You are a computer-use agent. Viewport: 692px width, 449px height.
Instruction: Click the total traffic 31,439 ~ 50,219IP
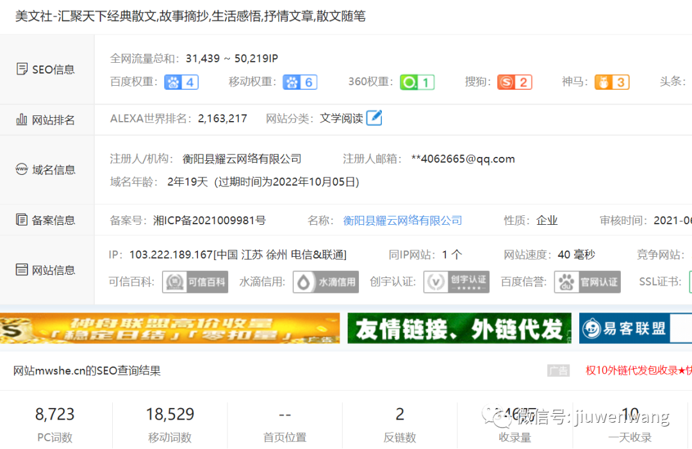(232, 58)
